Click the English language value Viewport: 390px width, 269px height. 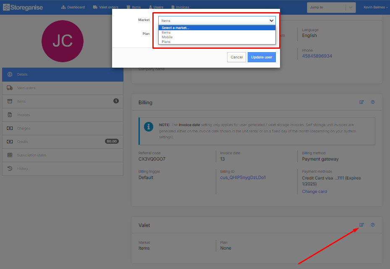[309, 36]
